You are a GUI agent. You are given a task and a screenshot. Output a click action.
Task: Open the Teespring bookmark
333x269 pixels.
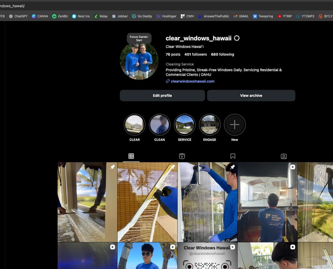tap(263, 16)
